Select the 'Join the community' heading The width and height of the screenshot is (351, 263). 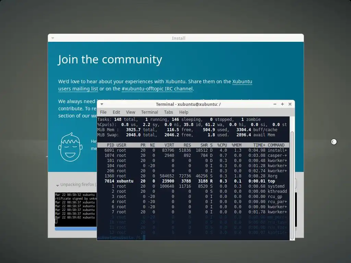tap(110, 60)
